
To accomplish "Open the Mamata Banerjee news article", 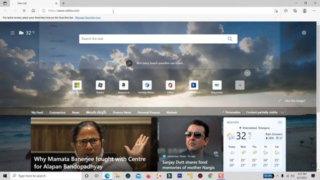I will coord(94,144).
